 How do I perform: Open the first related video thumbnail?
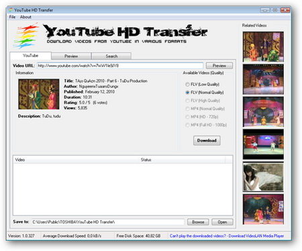pyautogui.click(x=263, y=47)
